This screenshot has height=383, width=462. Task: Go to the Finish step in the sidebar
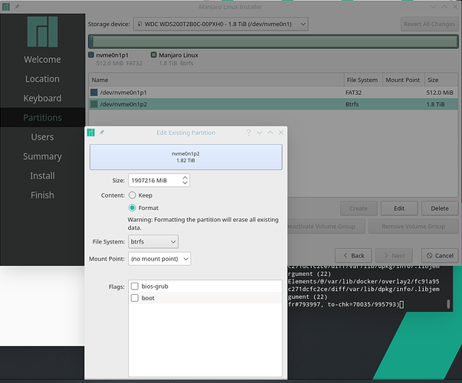tap(42, 195)
